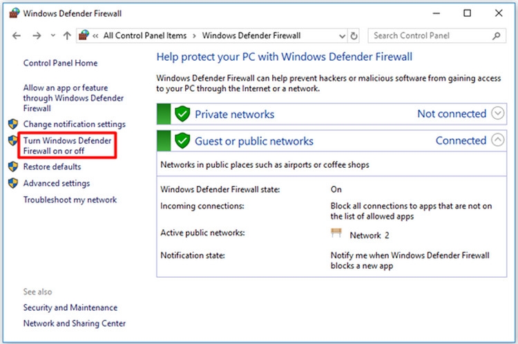518x344 pixels.
Task: Open Control Panel Home
Action: tap(60, 63)
